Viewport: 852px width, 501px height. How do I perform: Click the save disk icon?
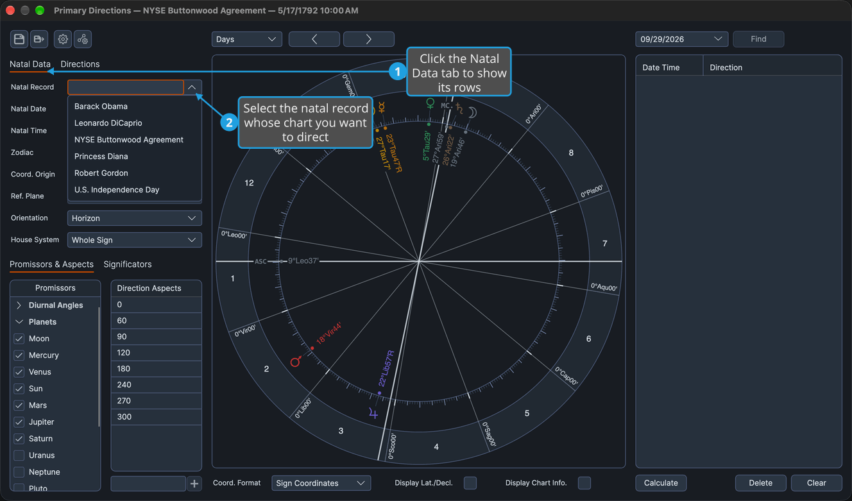19,39
